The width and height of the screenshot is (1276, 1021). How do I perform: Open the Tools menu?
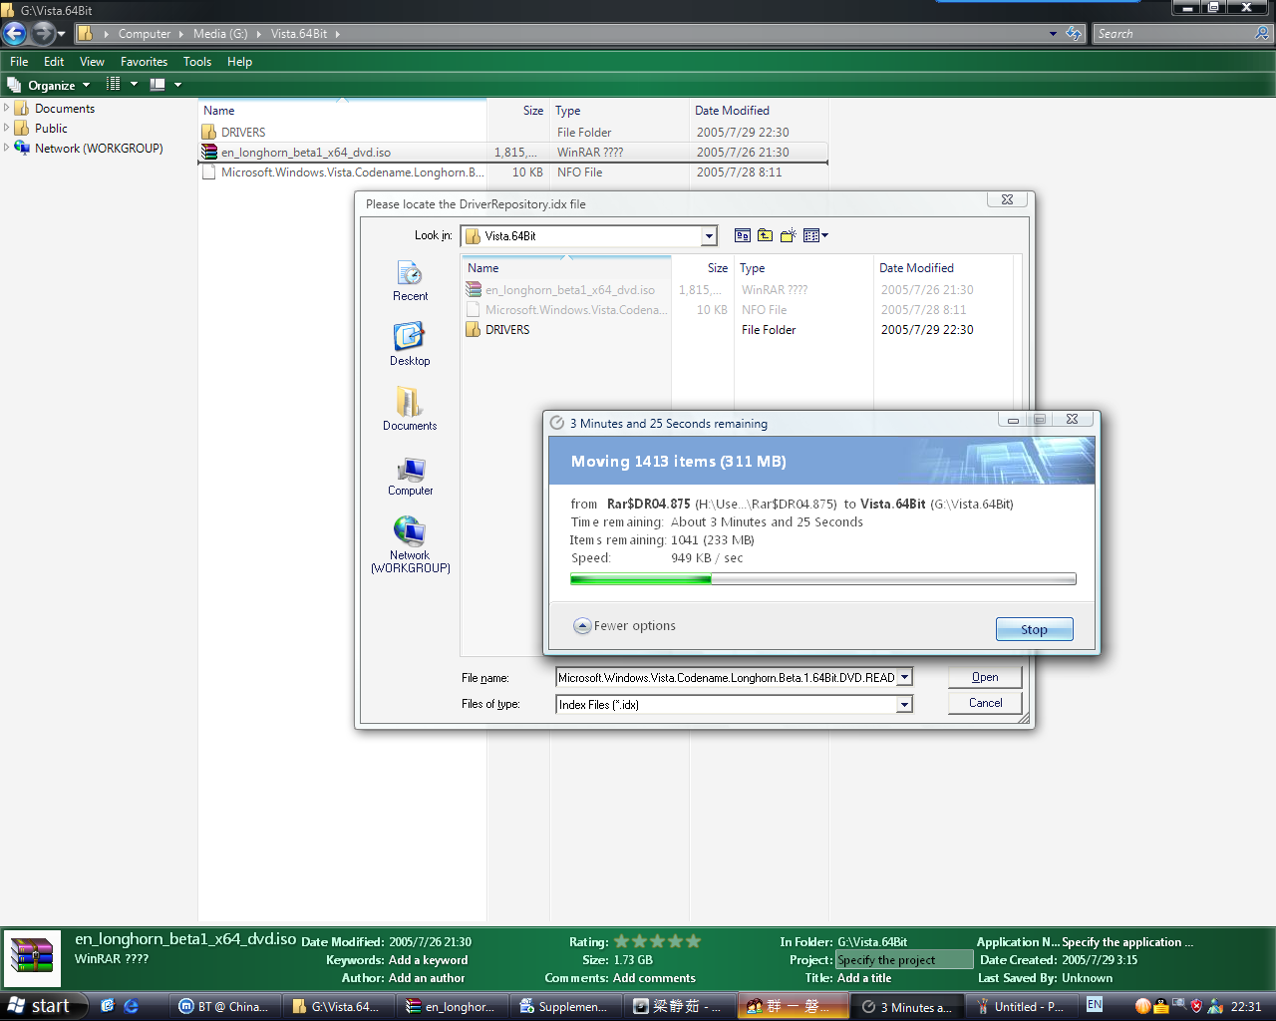click(x=197, y=61)
